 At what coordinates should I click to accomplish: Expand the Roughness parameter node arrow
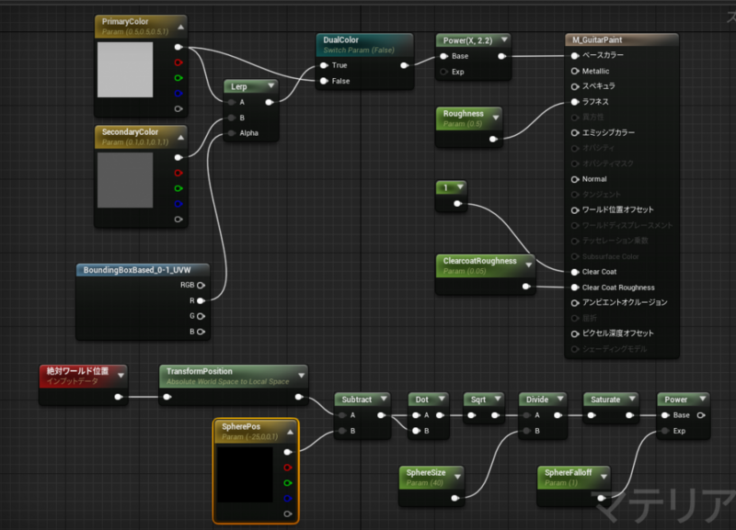[x=496, y=118]
